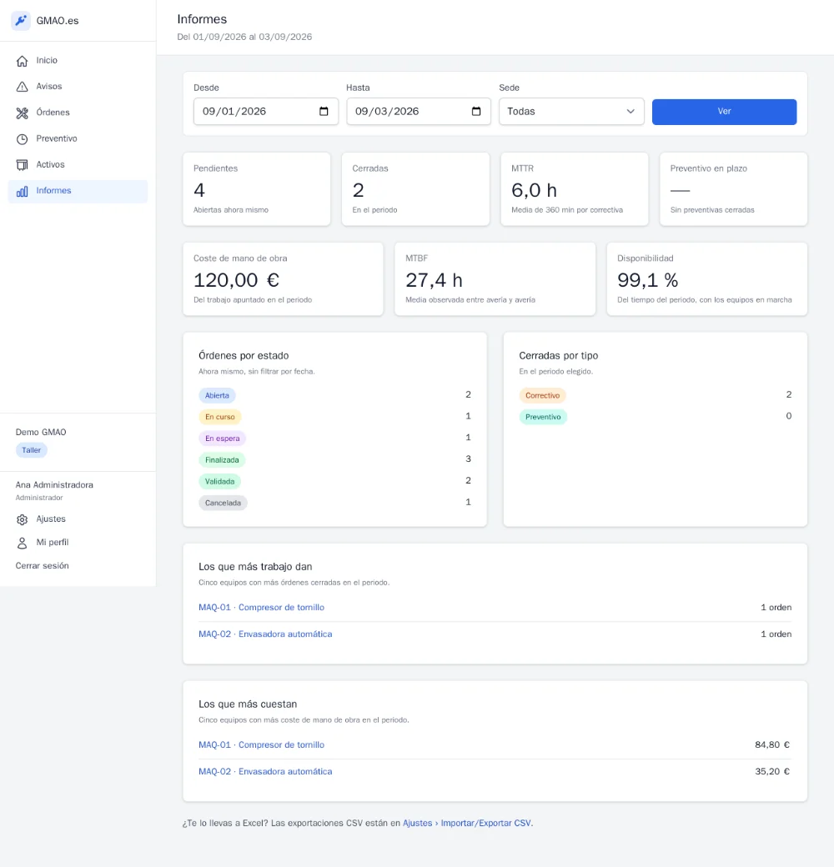
Task: Click the Órdenes por estado heading
Action: pyautogui.click(x=244, y=355)
